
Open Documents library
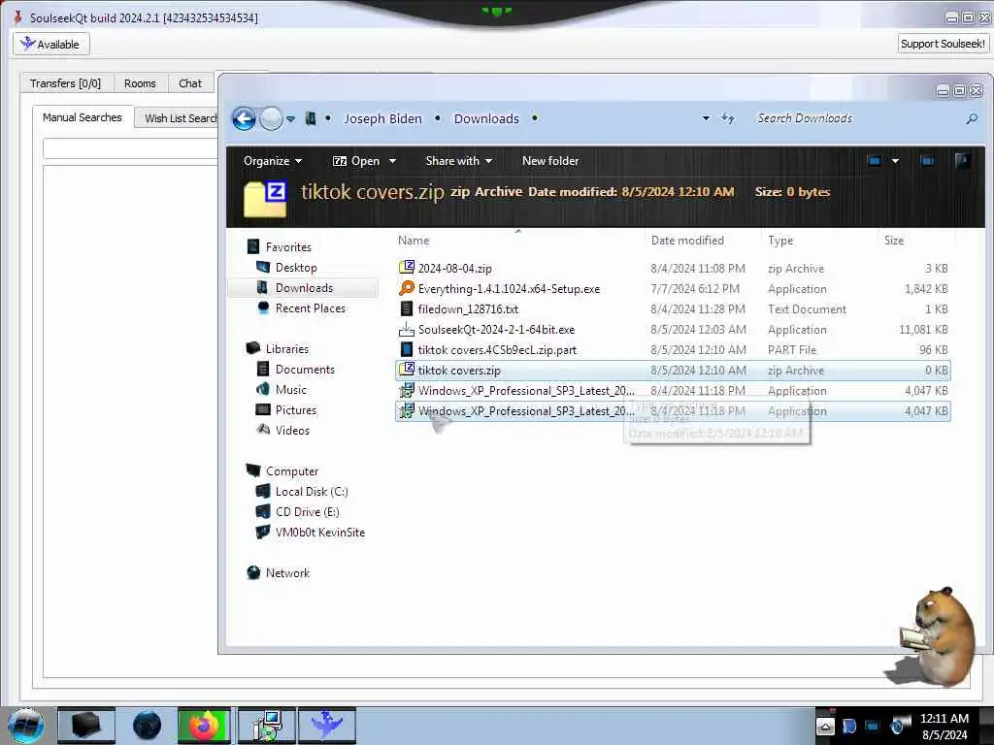305,370
